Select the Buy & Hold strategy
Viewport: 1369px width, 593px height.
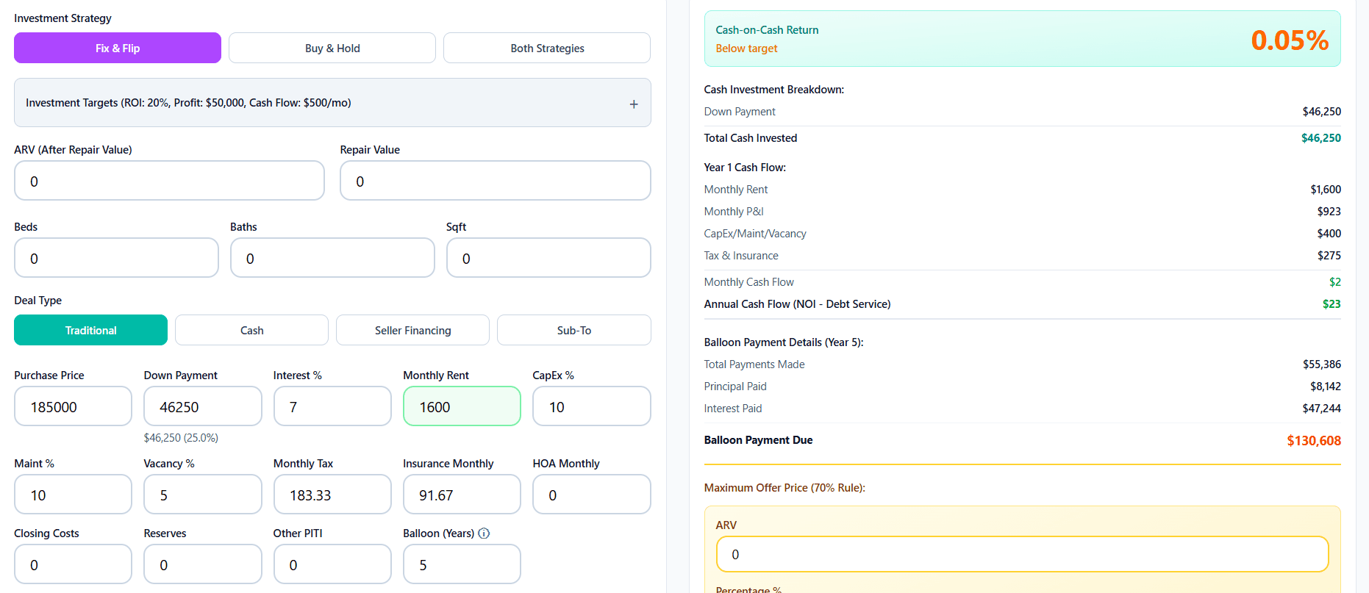(332, 48)
